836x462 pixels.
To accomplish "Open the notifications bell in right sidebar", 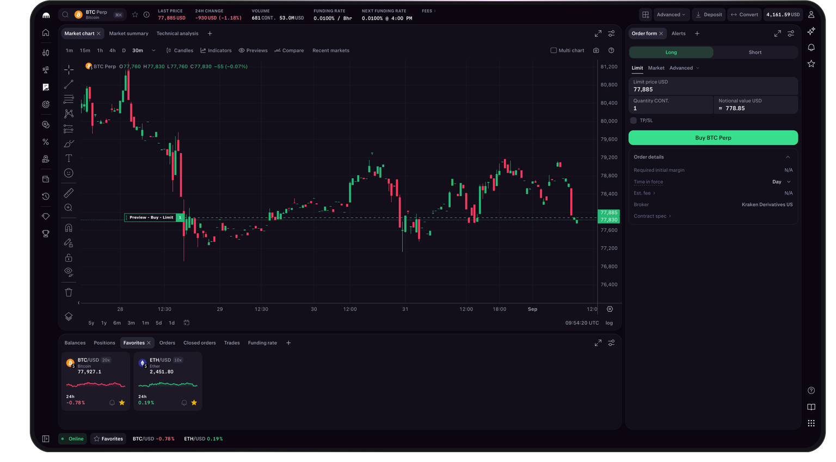I will point(811,47).
